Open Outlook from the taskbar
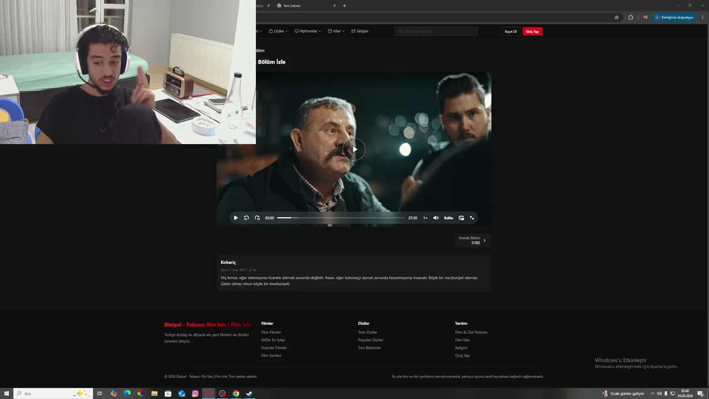This screenshot has height=399, width=709. [x=182, y=393]
